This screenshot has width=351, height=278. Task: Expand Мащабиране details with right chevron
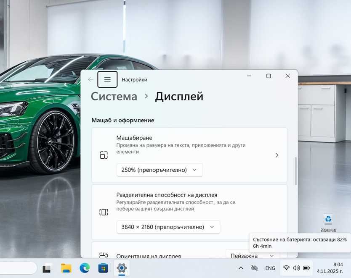tap(277, 155)
